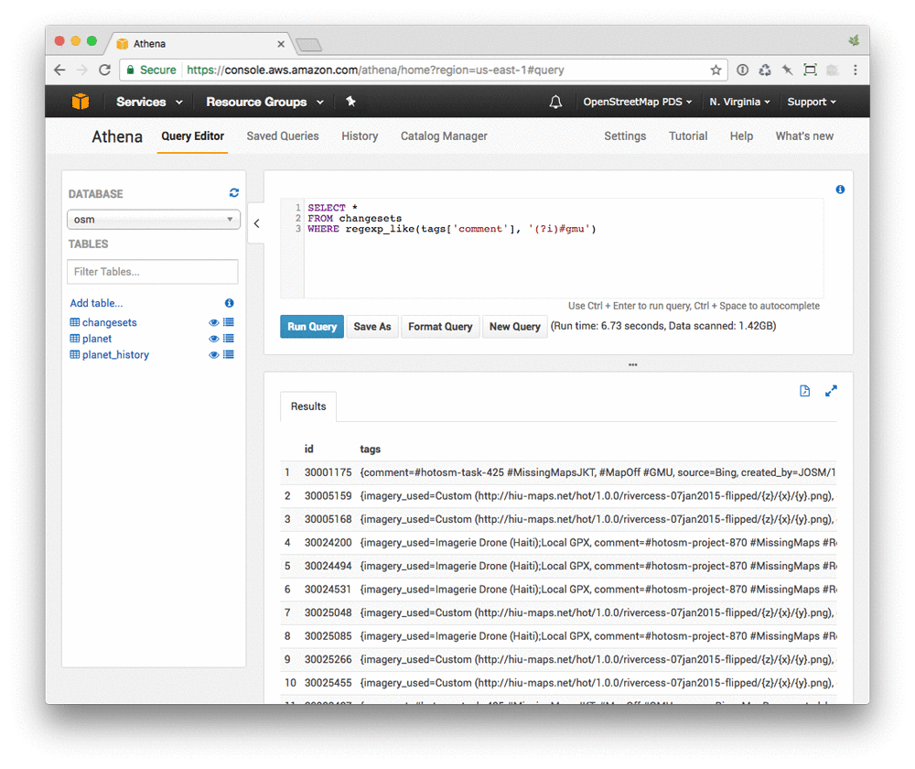The image size is (915, 769).
Task: Open the osm database dropdown
Action: point(154,220)
